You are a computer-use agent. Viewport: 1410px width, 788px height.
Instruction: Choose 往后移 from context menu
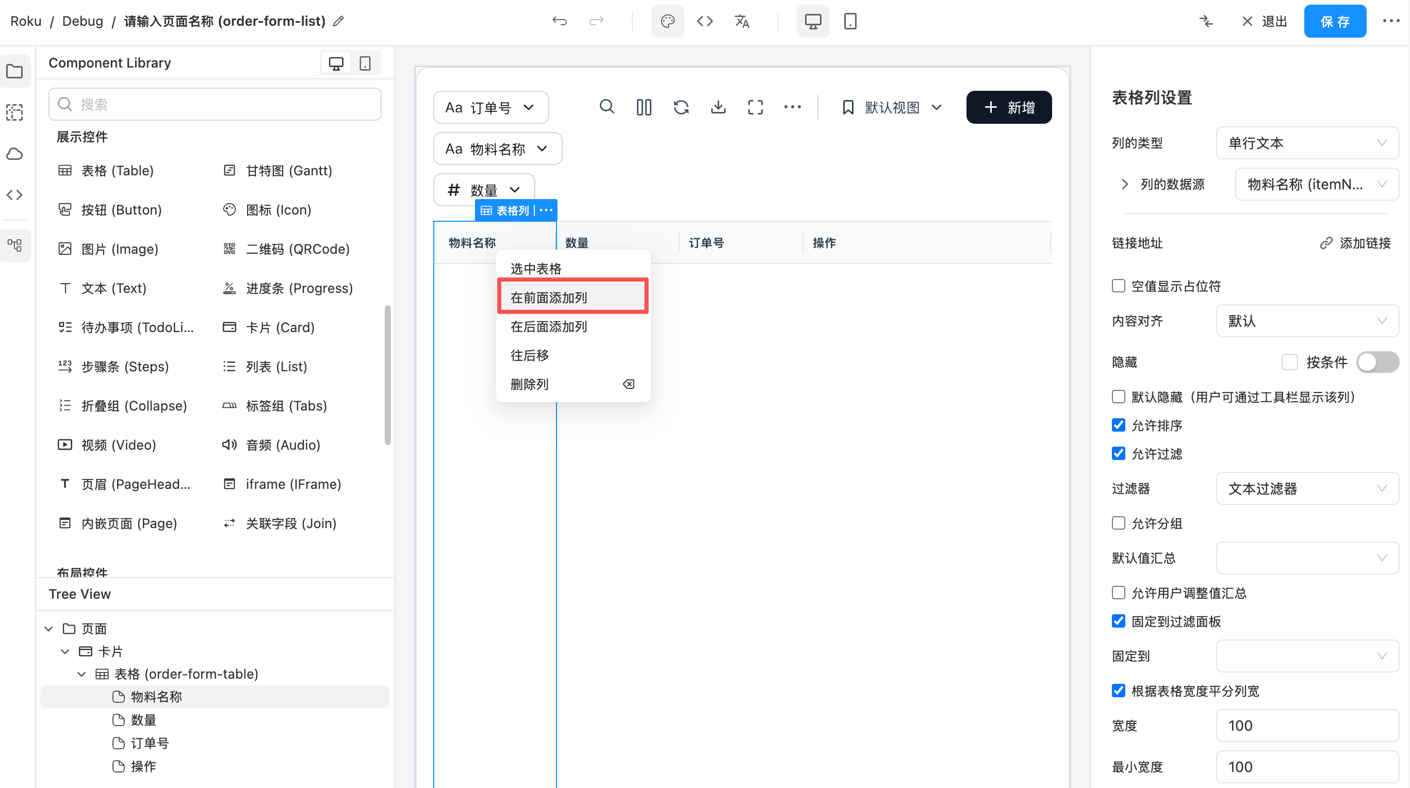point(573,355)
